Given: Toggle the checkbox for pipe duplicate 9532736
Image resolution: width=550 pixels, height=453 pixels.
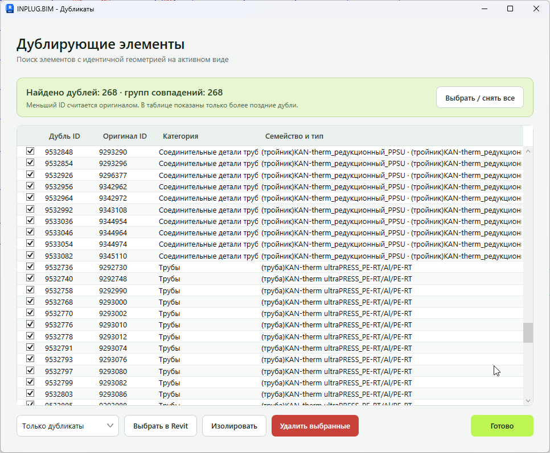Looking at the screenshot, I should [30, 267].
